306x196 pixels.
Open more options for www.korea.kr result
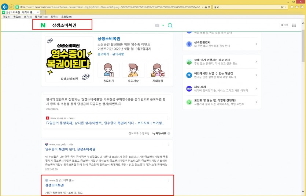coord(168,118)
